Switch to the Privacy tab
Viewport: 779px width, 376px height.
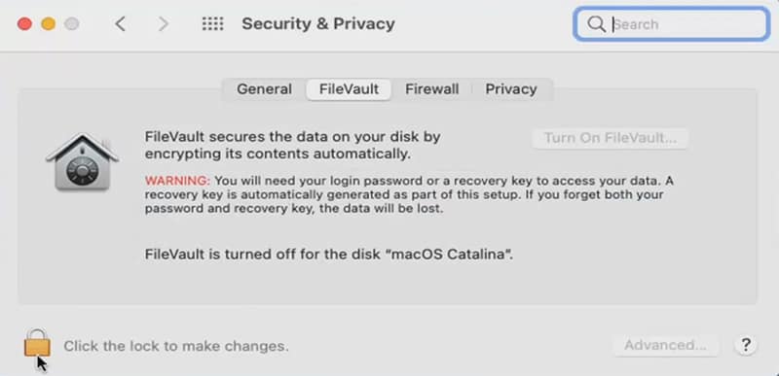point(511,89)
